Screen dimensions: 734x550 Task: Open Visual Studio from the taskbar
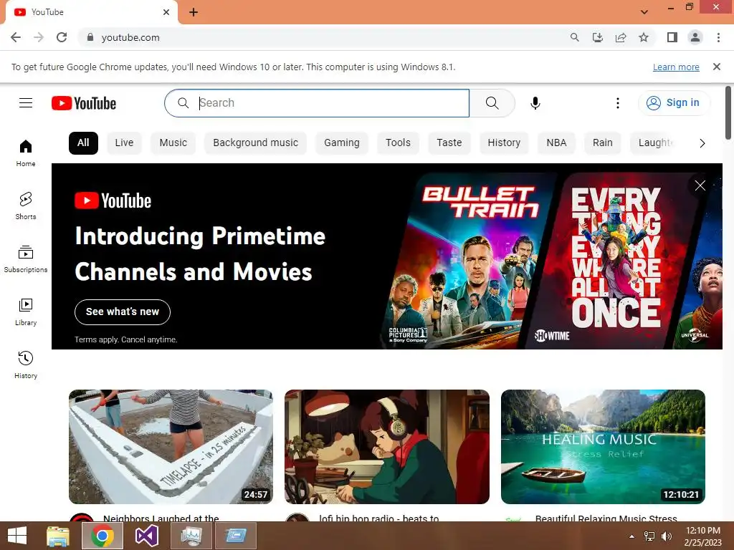click(x=146, y=536)
